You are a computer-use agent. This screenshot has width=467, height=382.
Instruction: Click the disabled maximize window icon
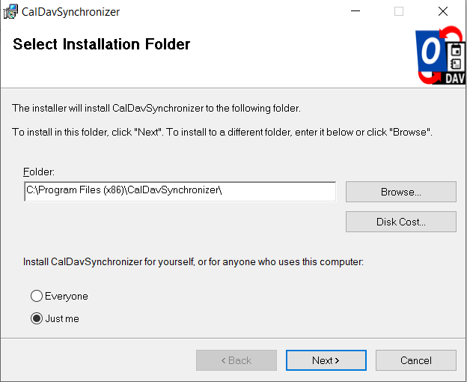point(399,11)
